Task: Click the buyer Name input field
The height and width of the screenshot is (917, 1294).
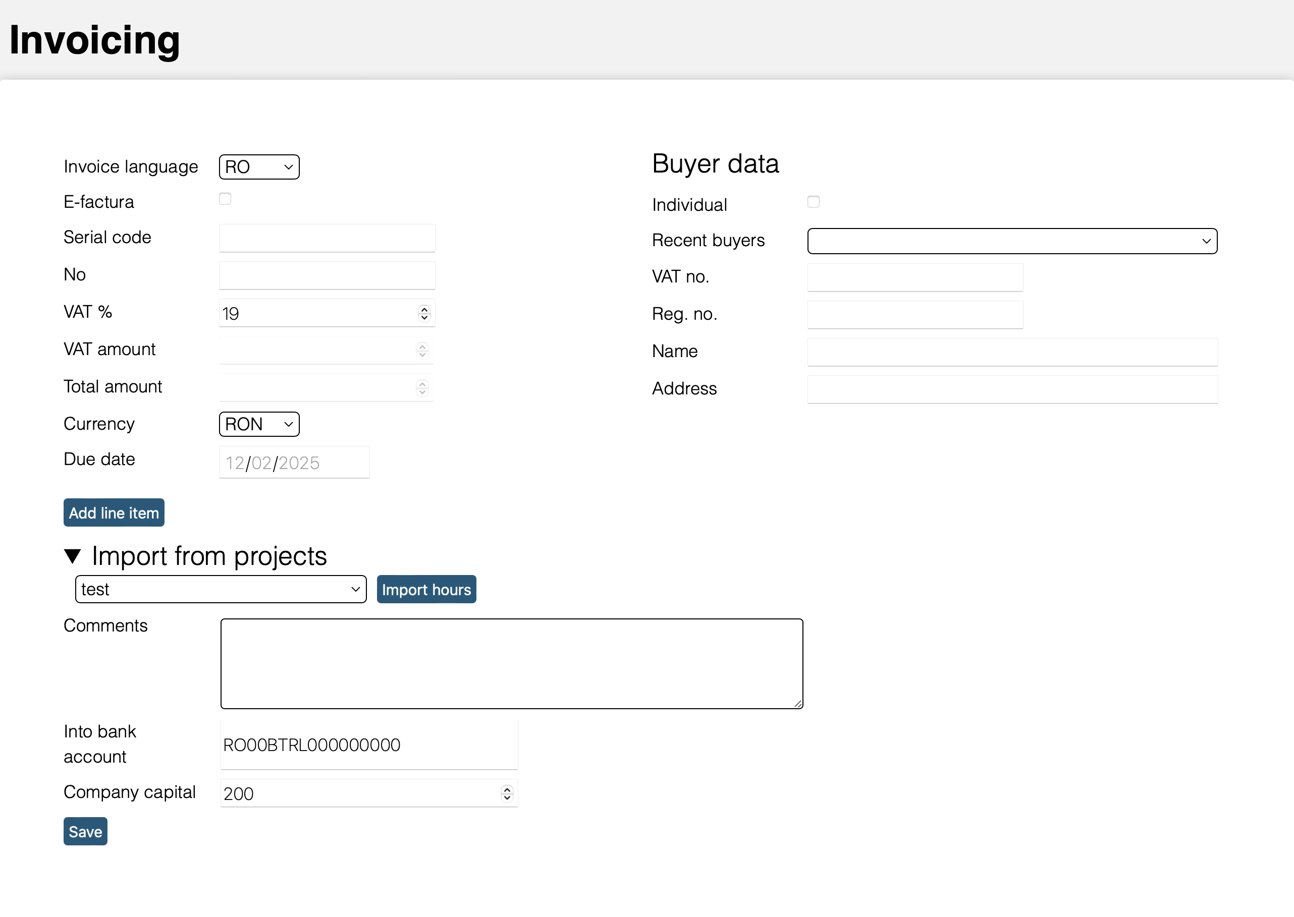Action: pos(1012,352)
